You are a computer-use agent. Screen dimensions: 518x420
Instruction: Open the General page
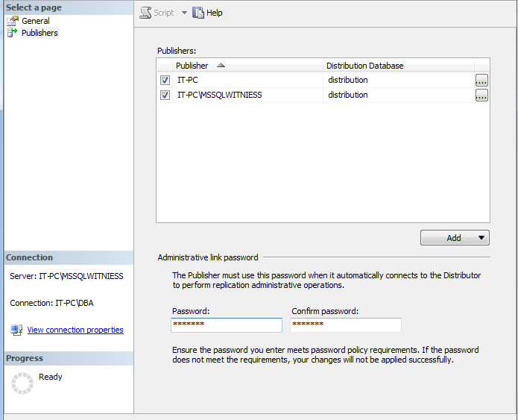pyautogui.click(x=36, y=21)
